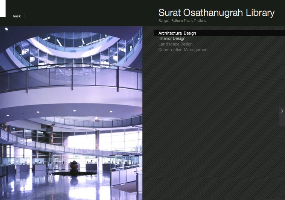Viewport: 285px width, 200px height.
Task: Click the white logo block beside back
Action: (x=3, y=9)
